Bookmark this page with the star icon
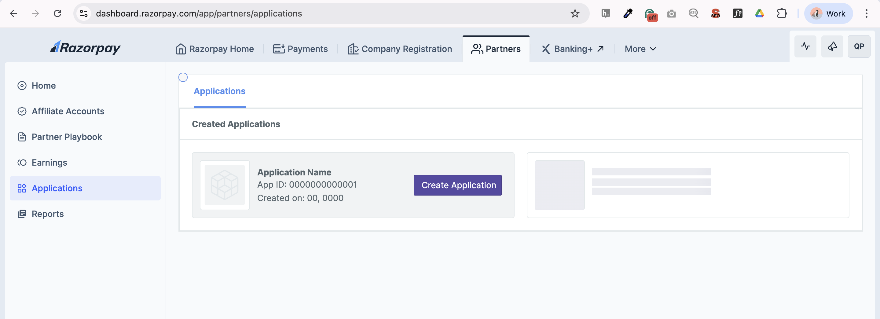This screenshot has width=880, height=319. [x=575, y=13]
